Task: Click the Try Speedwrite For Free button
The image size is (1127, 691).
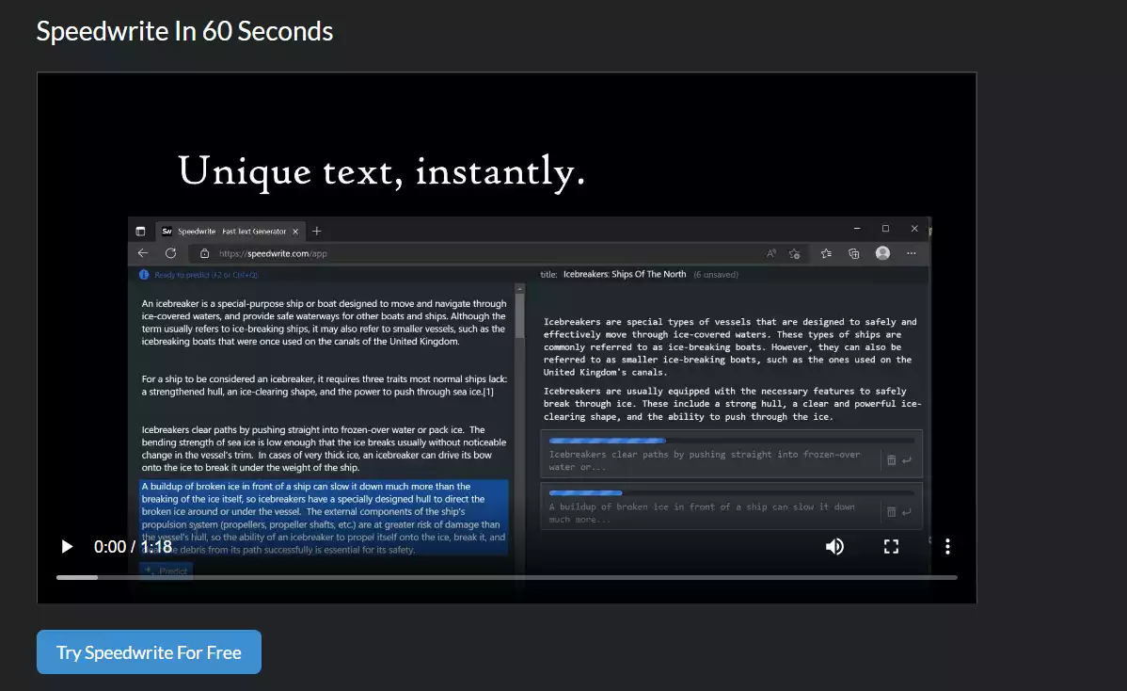Action: 149,652
